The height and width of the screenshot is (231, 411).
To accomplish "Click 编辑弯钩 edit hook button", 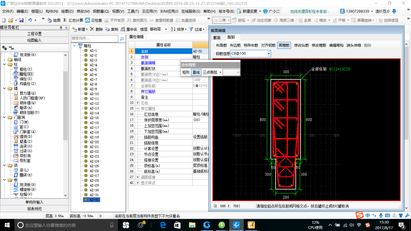I will pyautogui.click(x=336, y=45).
